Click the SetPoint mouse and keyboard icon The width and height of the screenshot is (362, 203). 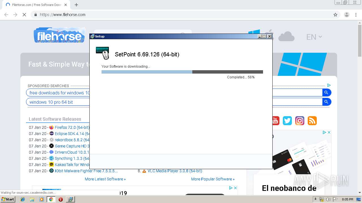point(103,53)
